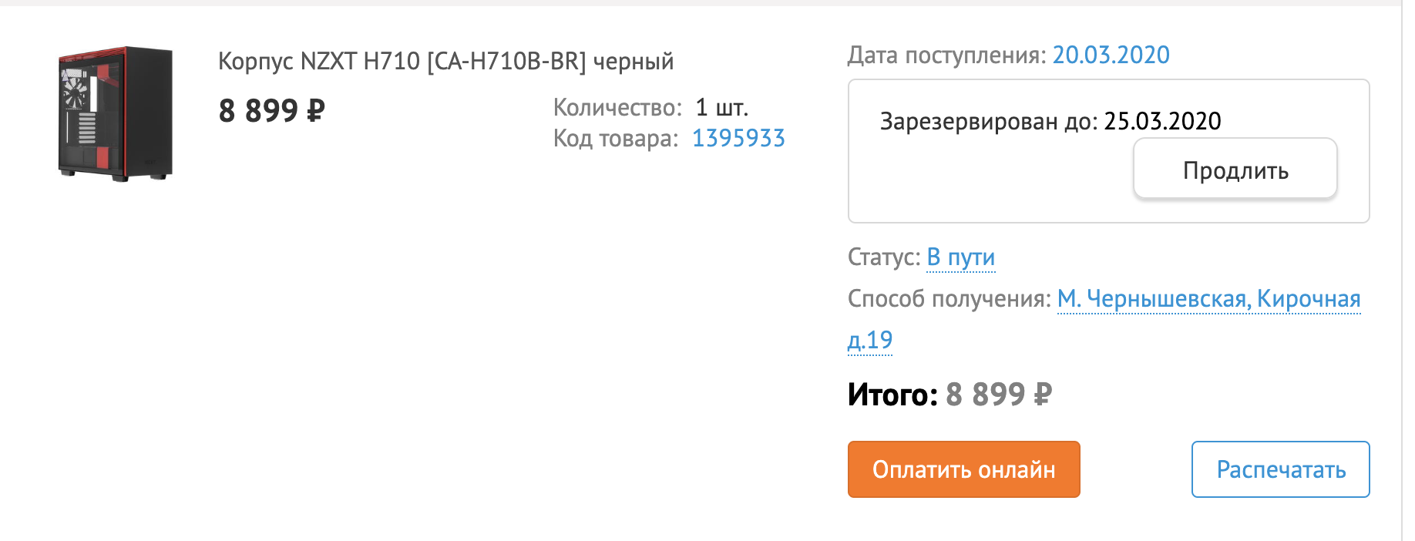Click the Распечатать button
Viewport: 1415px width, 541px height.
pyautogui.click(x=1280, y=469)
